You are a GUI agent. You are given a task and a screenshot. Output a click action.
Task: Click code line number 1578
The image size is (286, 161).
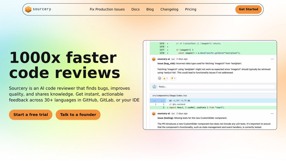point(162,53)
